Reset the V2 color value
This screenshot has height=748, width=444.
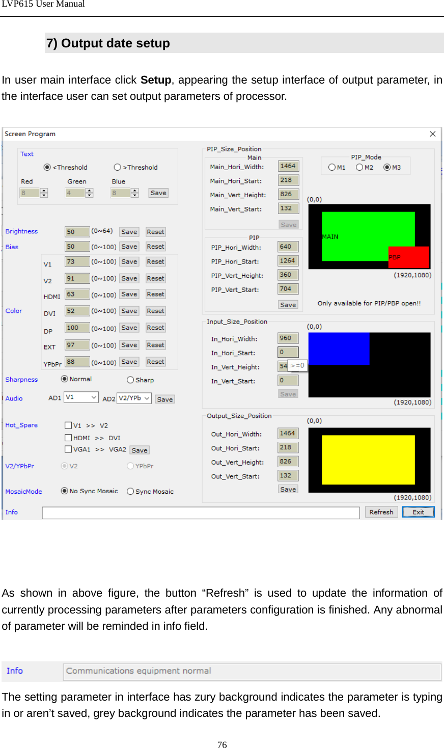tap(155, 279)
